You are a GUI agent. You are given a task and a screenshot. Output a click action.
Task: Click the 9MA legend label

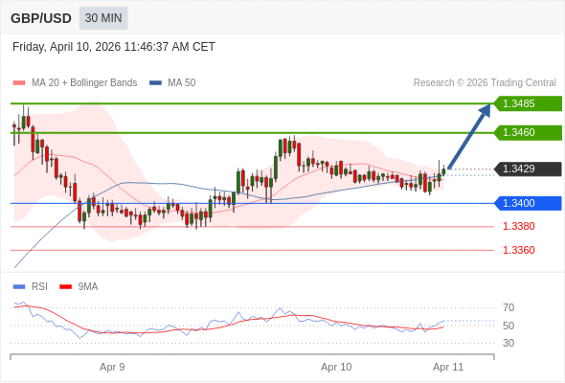pos(88,287)
